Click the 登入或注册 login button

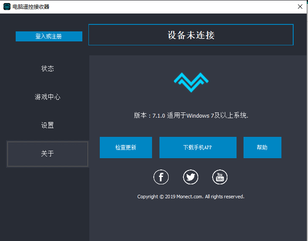pos(49,36)
